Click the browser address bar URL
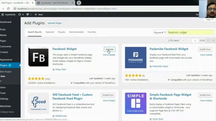This screenshot has width=216, height=121. [67, 9]
